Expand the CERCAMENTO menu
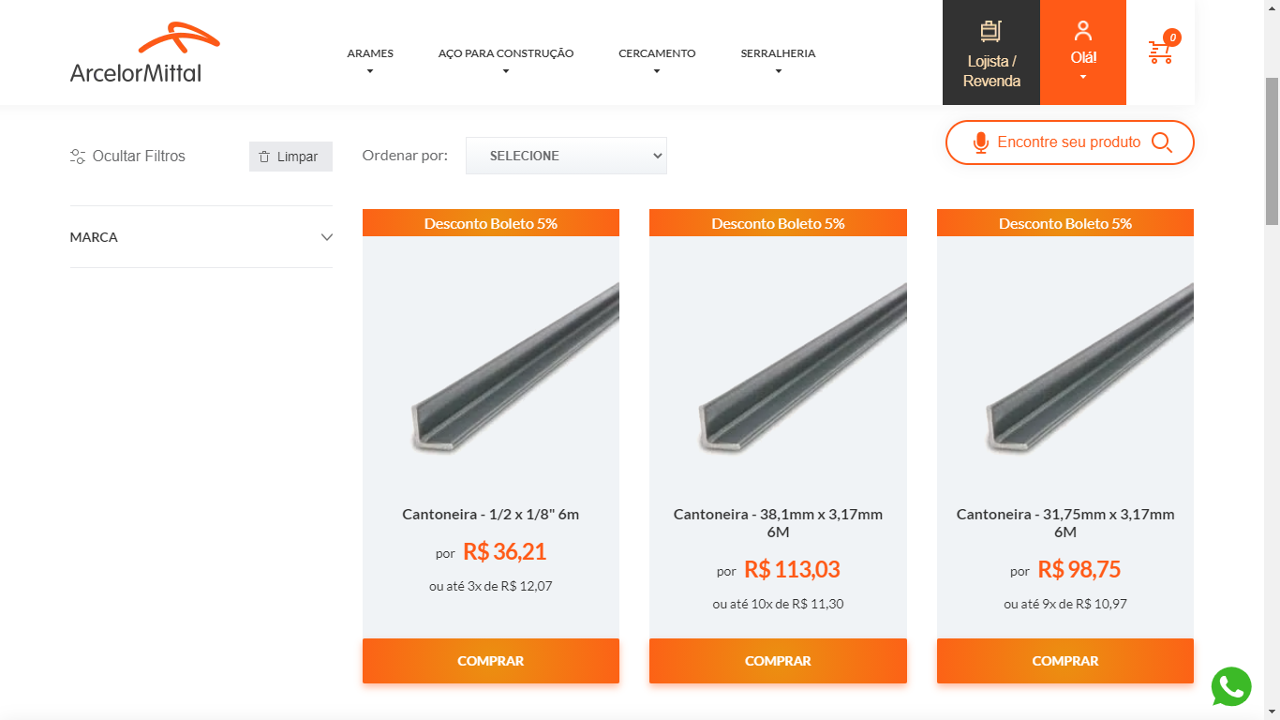1280x720 pixels. (x=657, y=53)
